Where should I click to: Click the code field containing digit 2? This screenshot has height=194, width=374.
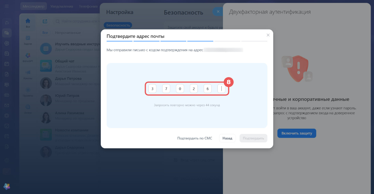(194, 88)
